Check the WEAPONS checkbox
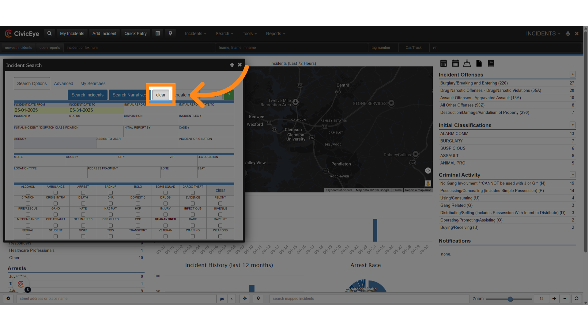The width and height of the screenshot is (588, 331). [x=220, y=236]
